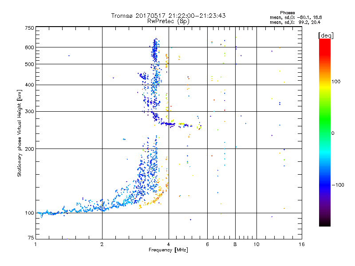This screenshot has width=355, height=266.
Task: Click the y-axis label "Stationary phase Virtual Height [km]"
Action: (x=19, y=133)
